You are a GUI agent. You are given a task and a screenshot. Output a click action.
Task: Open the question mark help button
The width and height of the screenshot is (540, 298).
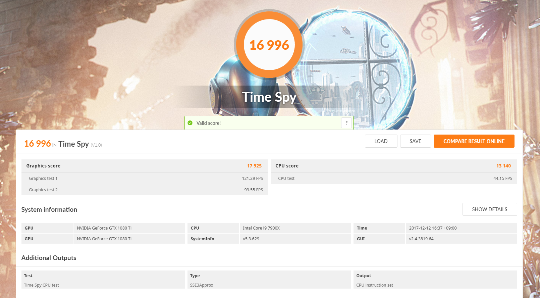tap(346, 123)
